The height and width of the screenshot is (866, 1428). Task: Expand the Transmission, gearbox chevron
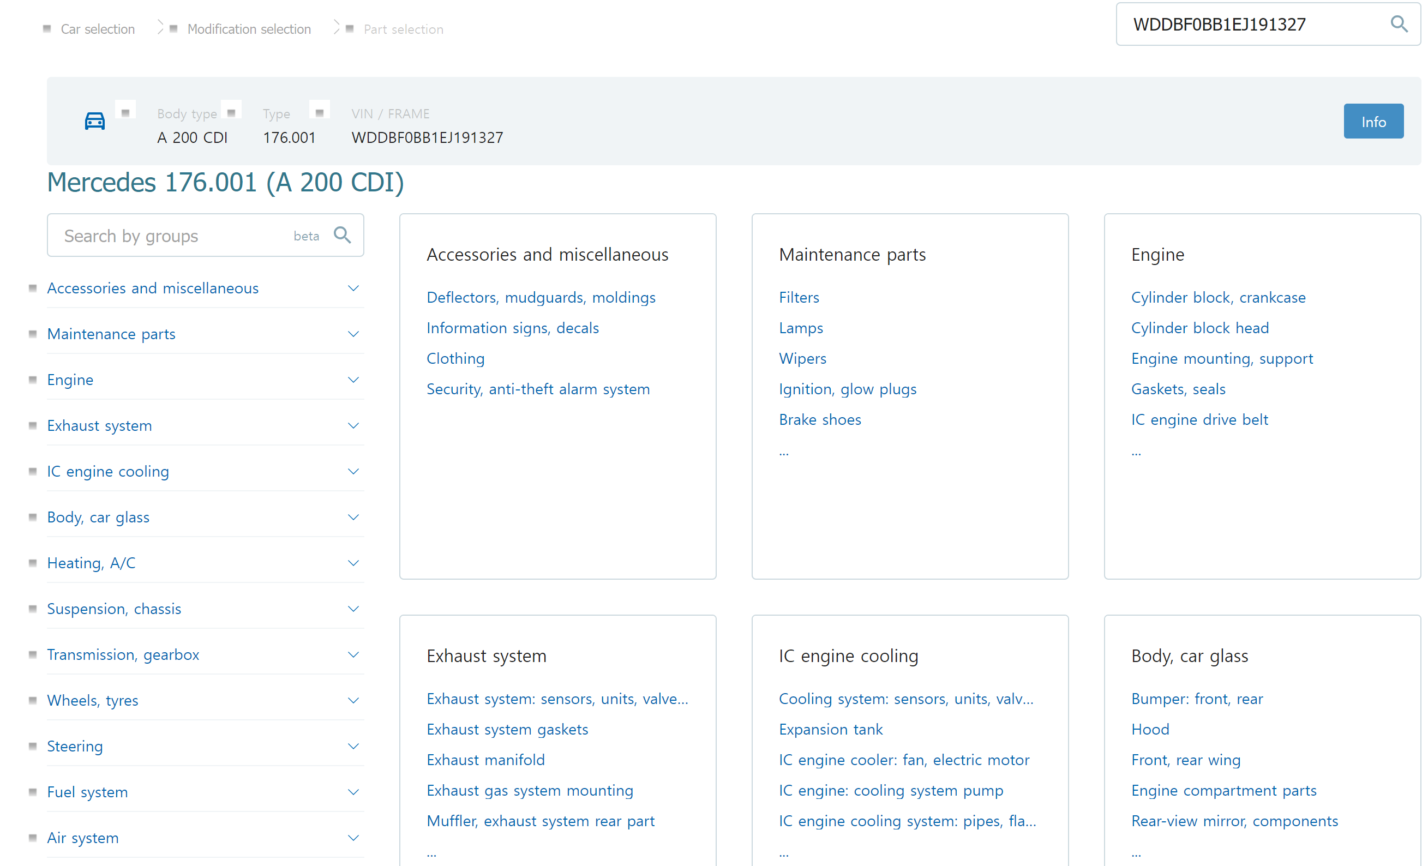(353, 654)
